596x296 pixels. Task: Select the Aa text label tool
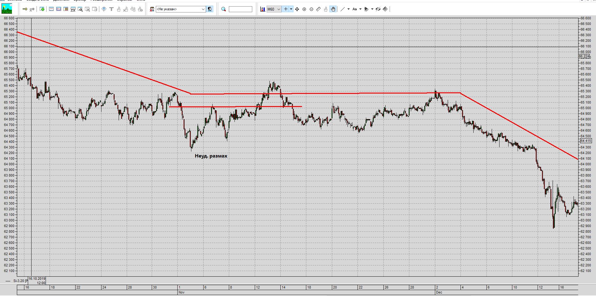pyautogui.click(x=355, y=9)
